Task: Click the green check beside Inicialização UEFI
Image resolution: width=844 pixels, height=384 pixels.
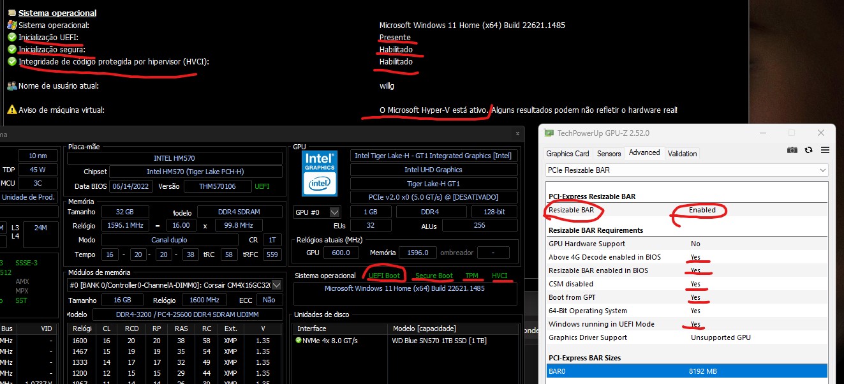Action: (x=12, y=38)
